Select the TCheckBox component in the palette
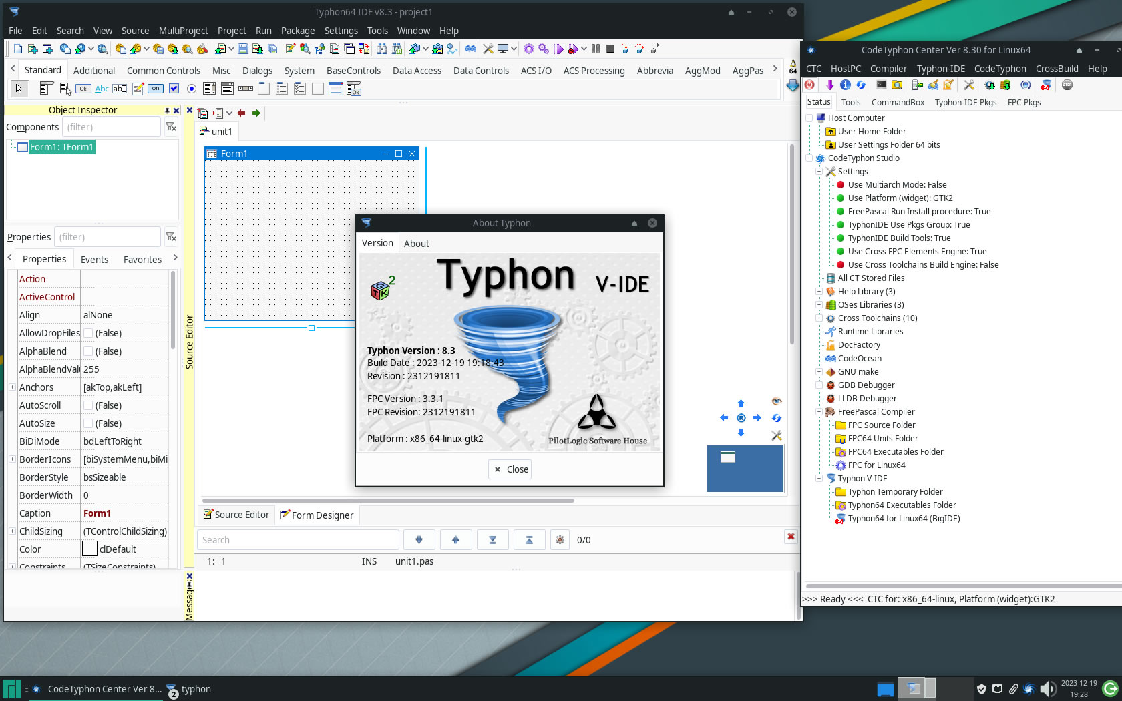This screenshot has height=701, width=1122. [174, 89]
